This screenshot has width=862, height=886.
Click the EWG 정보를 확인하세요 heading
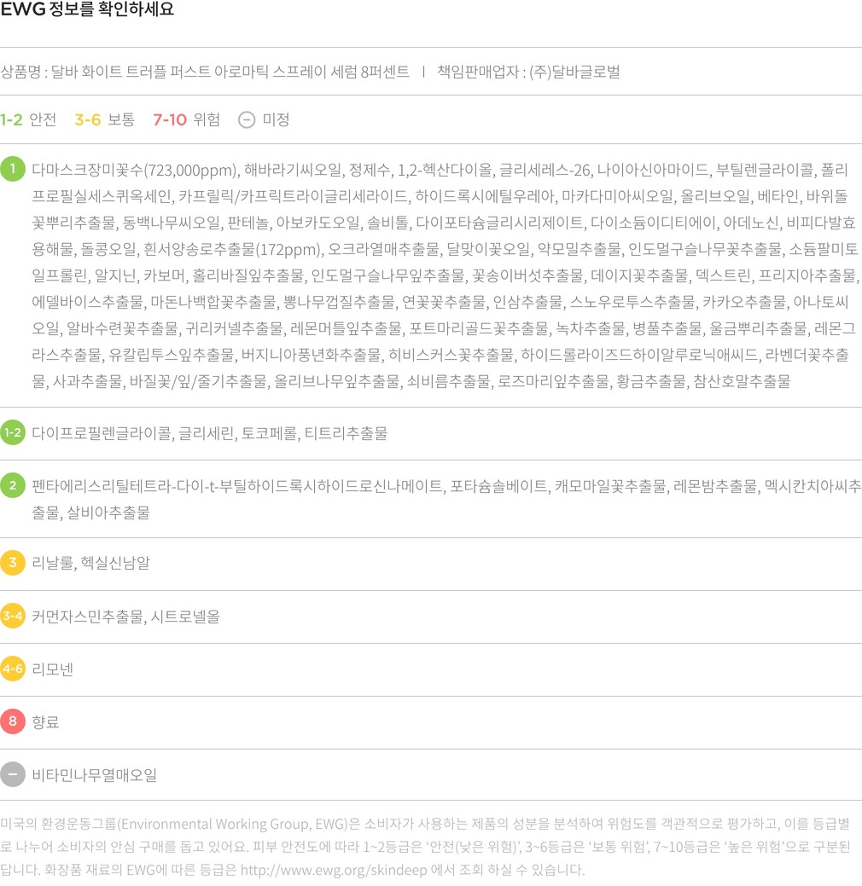[87, 9]
